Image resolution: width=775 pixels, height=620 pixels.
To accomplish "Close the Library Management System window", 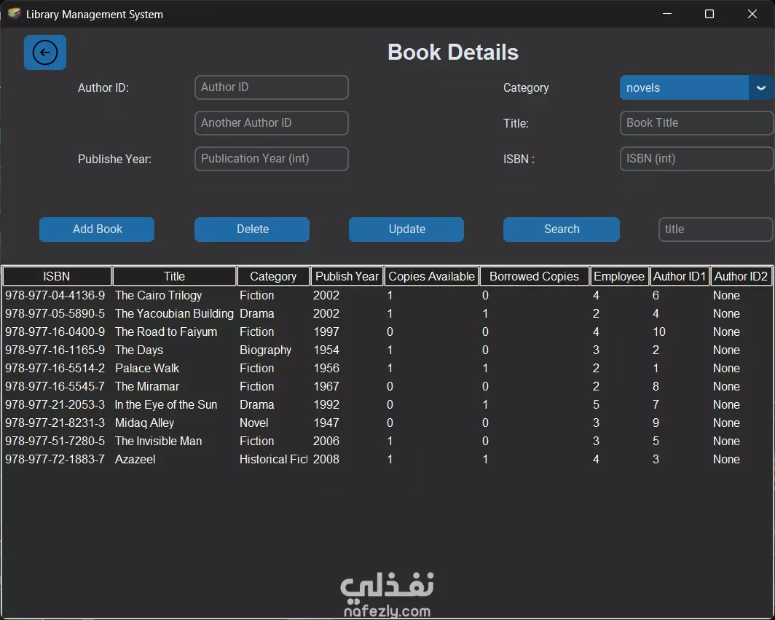I will (752, 14).
